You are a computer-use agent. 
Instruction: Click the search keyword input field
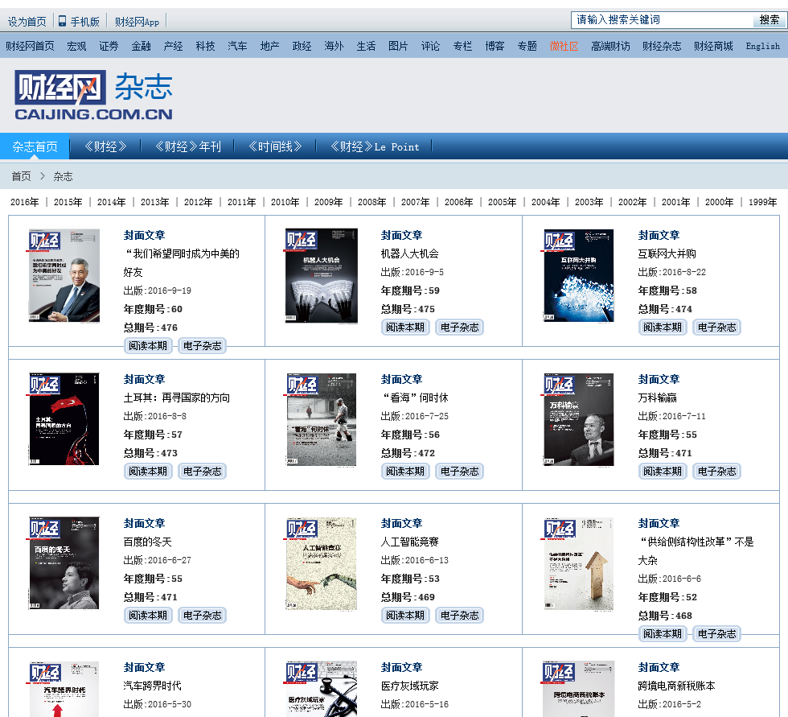[662, 20]
